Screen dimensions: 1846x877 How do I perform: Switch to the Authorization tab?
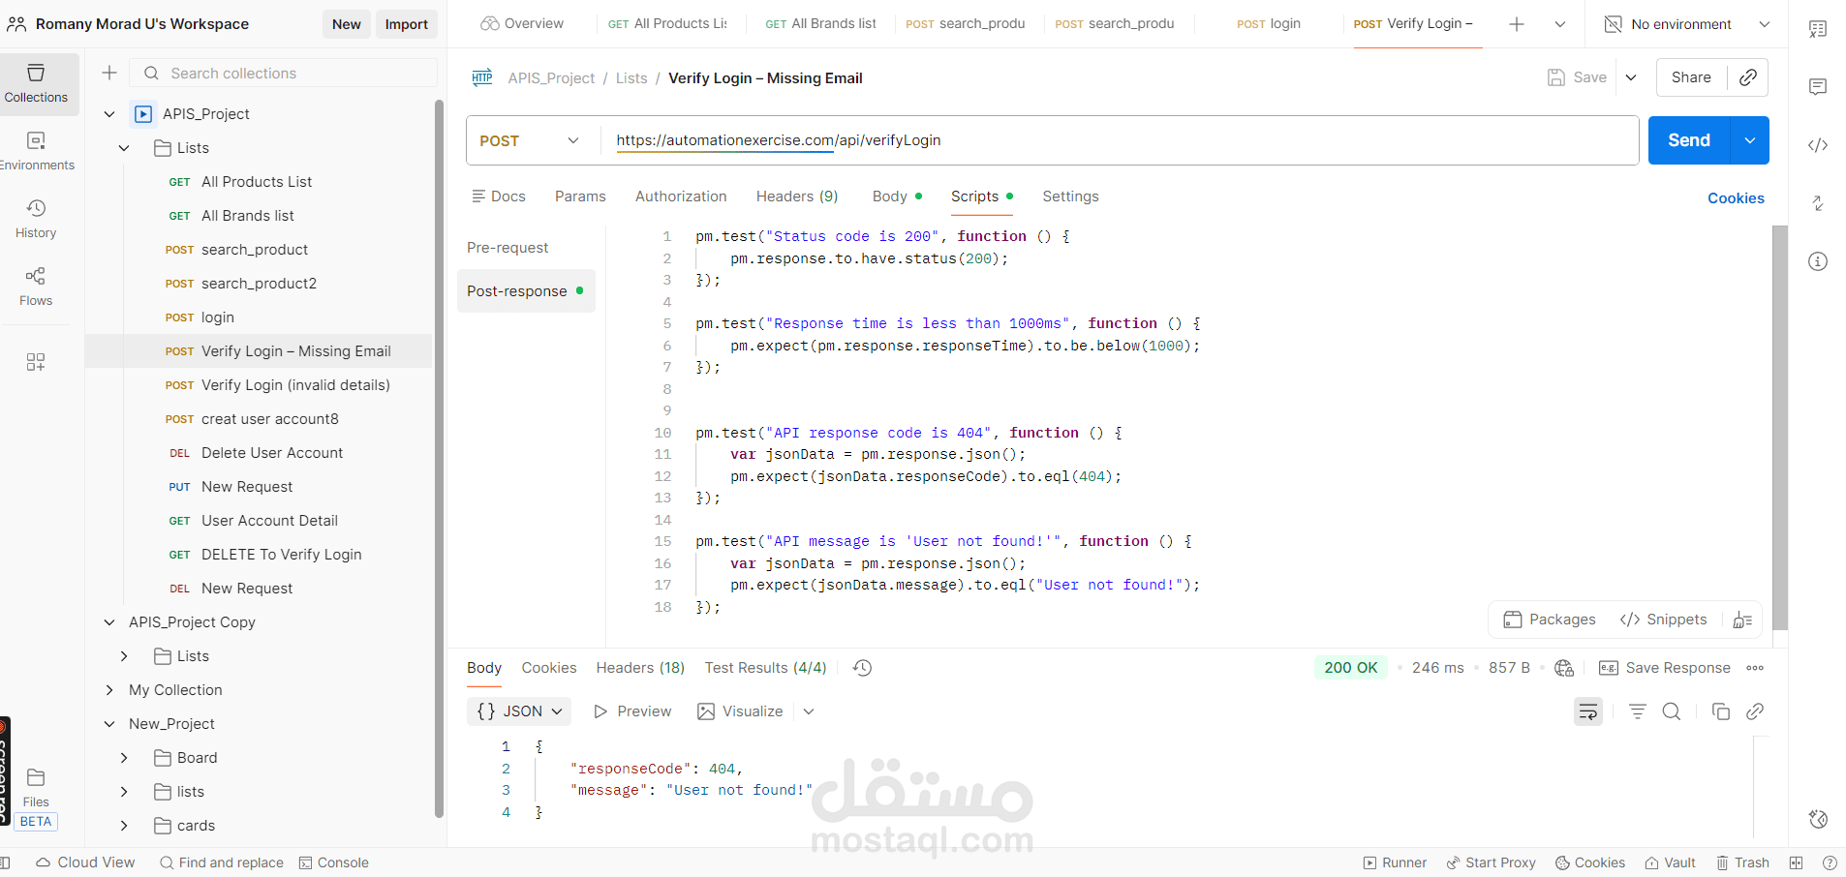tap(681, 197)
